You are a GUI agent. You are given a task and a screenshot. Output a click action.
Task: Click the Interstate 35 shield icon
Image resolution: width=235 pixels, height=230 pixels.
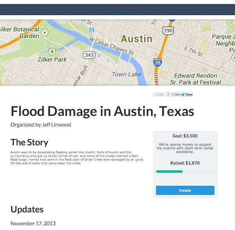click(x=157, y=62)
